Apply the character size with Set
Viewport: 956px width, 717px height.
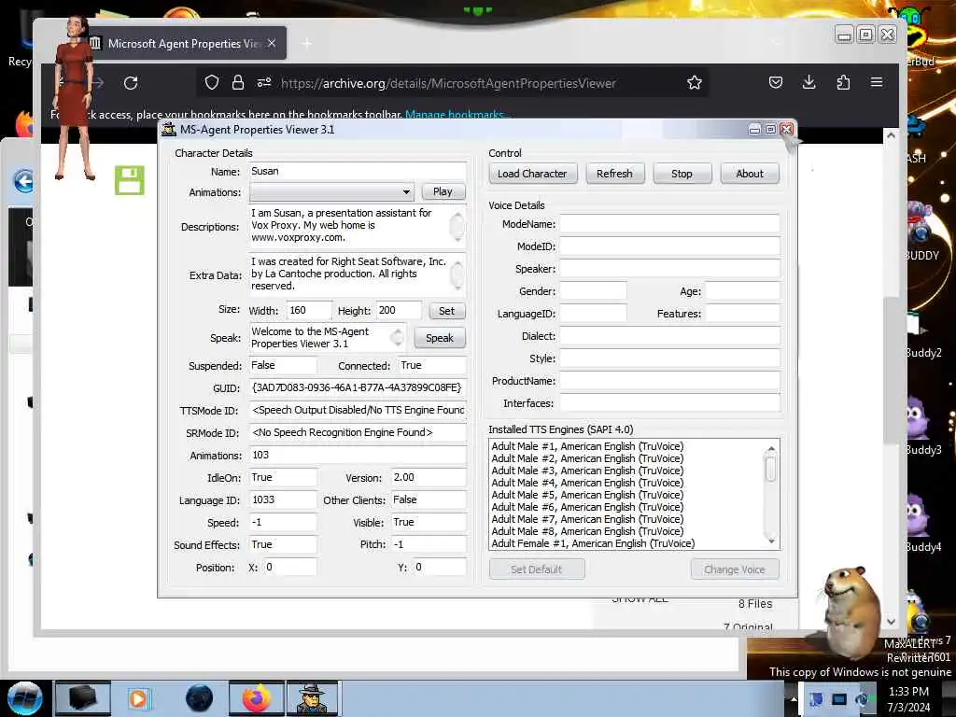coord(446,311)
